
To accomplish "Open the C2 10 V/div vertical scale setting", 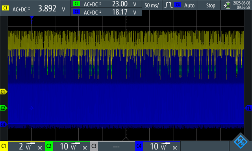I will point(72,146).
